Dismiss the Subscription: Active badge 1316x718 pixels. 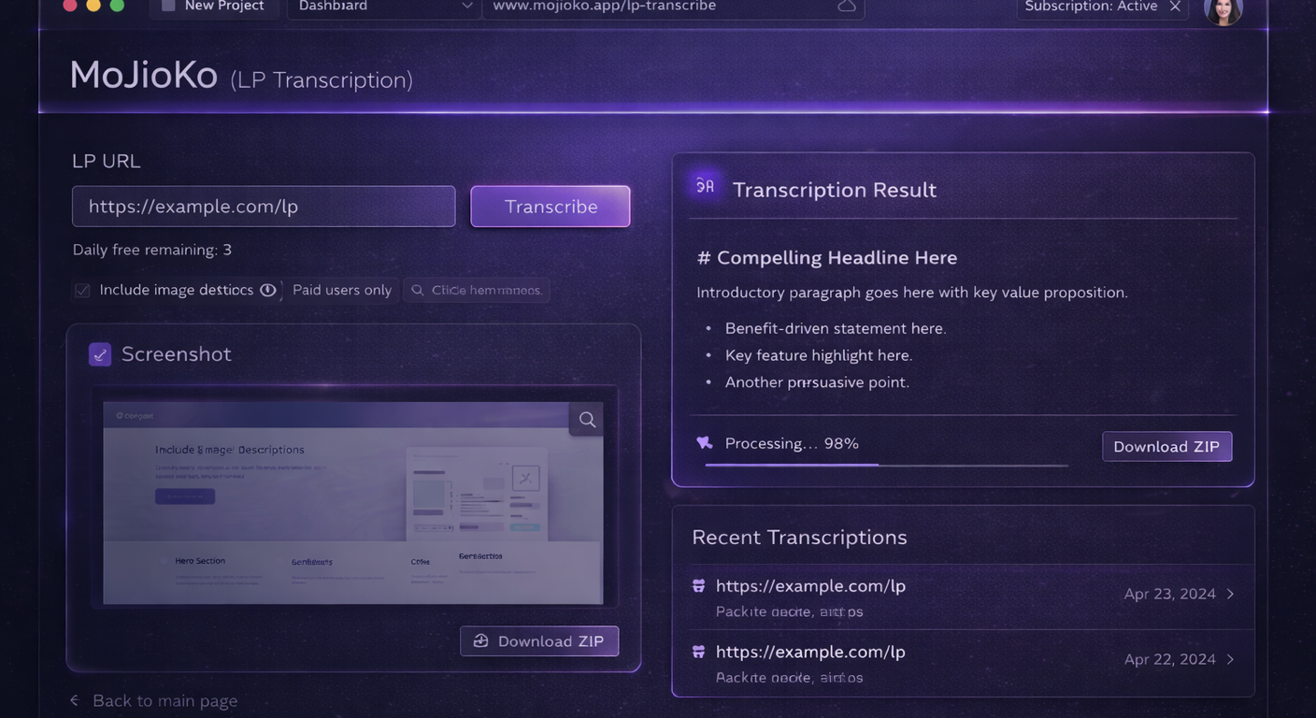pyautogui.click(x=1175, y=7)
